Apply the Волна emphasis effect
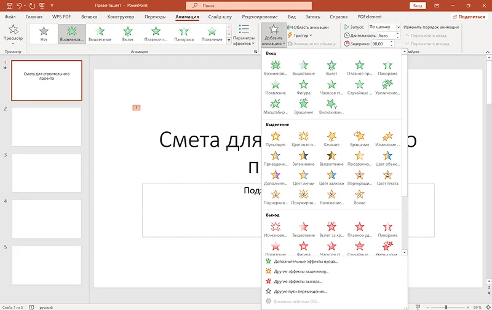492x310 pixels. coord(359,196)
